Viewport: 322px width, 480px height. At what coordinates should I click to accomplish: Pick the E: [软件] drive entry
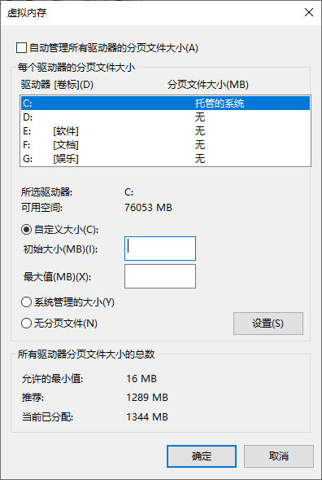[165, 131]
